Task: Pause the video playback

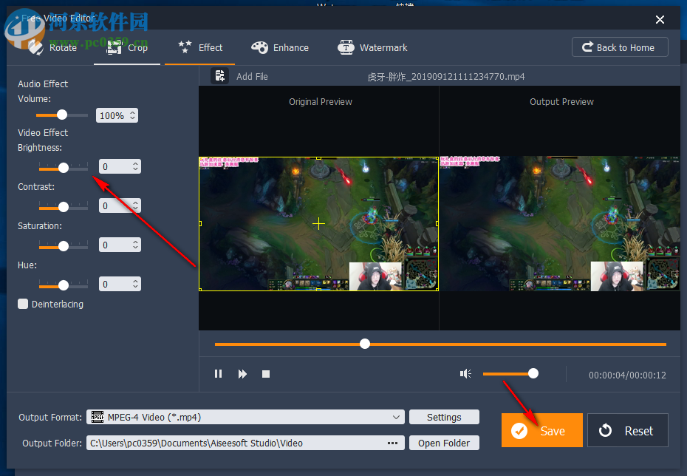Action: click(218, 373)
